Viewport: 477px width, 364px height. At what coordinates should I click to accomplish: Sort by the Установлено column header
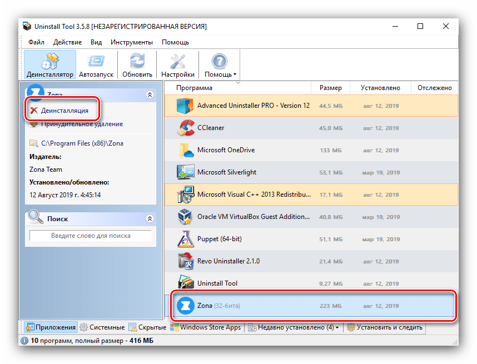coord(381,88)
